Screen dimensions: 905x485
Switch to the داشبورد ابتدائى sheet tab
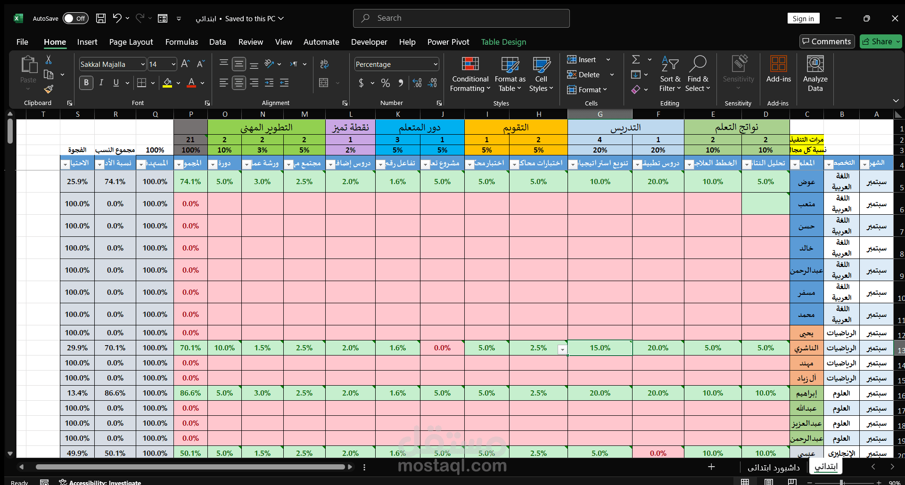773,467
